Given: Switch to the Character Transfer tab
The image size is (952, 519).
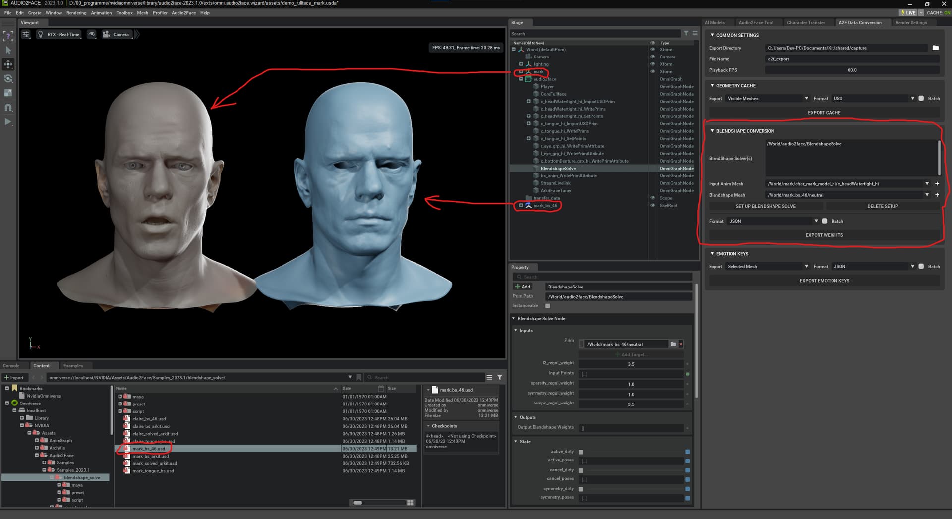Looking at the screenshot, I should tap(806, 22).
